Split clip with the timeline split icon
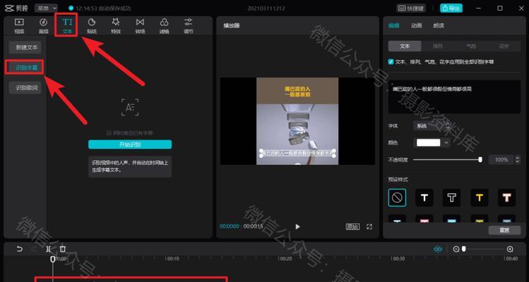Screen dimensions: 529x282 coord(49,249)
